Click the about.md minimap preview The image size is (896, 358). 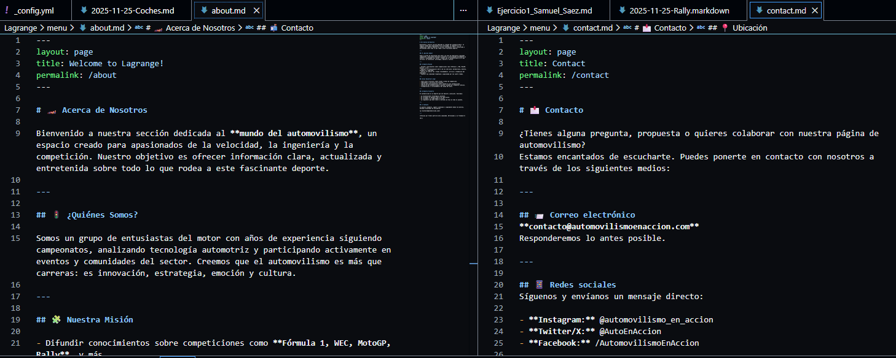442,76
